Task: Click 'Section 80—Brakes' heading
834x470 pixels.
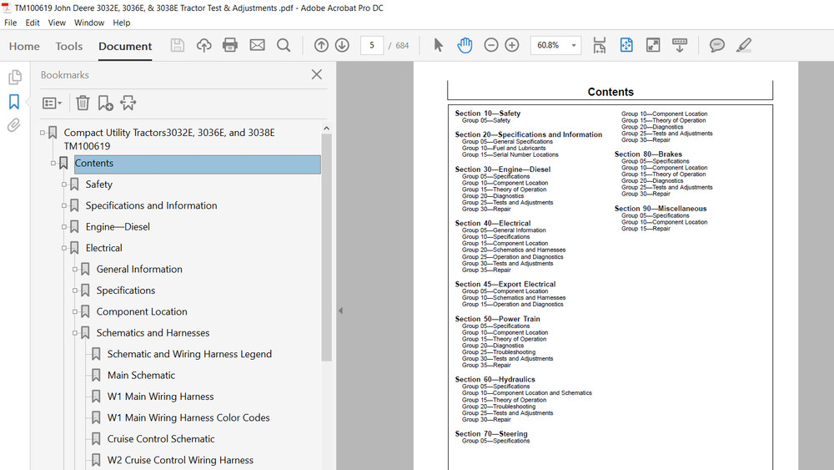Action: [648, 154]
